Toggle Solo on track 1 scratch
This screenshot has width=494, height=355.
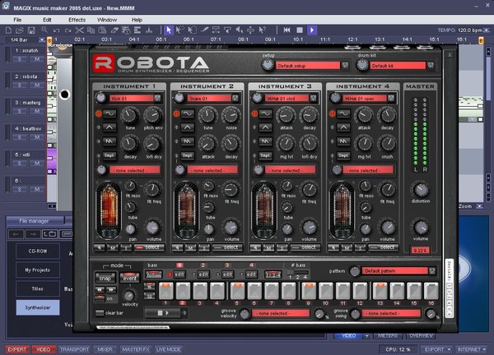tap(20, 59)
